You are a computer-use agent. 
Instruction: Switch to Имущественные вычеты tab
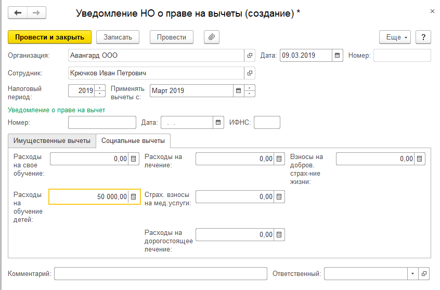point(52,141)
